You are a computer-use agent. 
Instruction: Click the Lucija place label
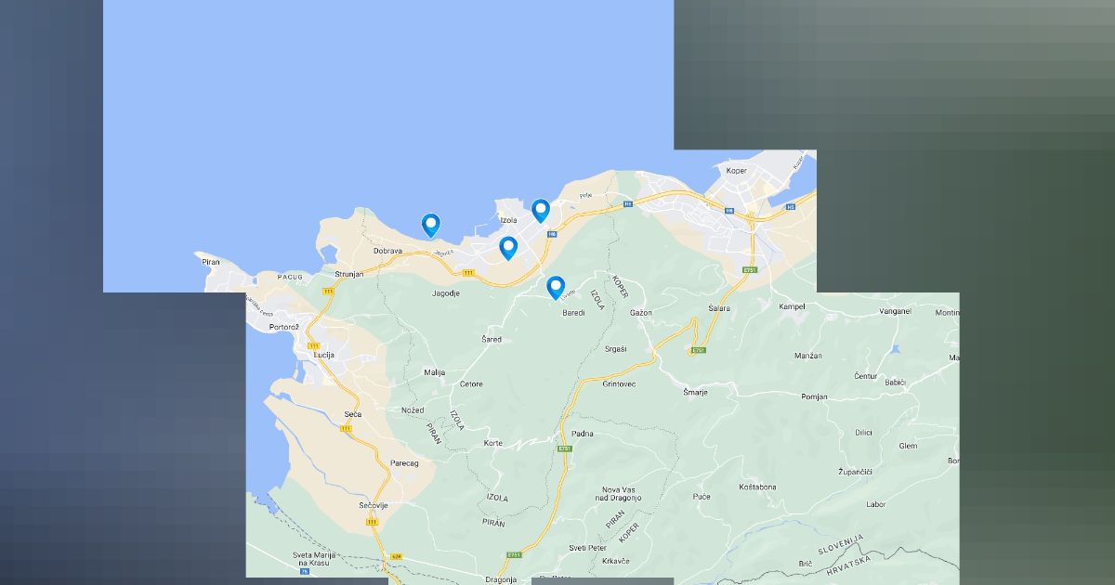pos(323,356)
